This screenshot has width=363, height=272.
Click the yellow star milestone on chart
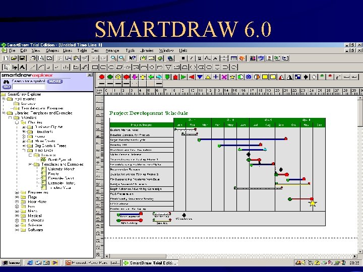[x=313, y=203]
